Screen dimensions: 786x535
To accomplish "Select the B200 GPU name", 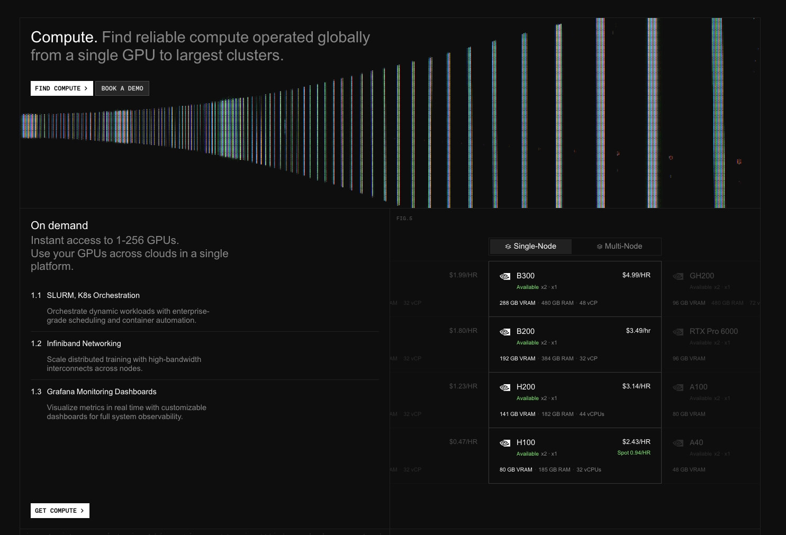I will 526,331.
